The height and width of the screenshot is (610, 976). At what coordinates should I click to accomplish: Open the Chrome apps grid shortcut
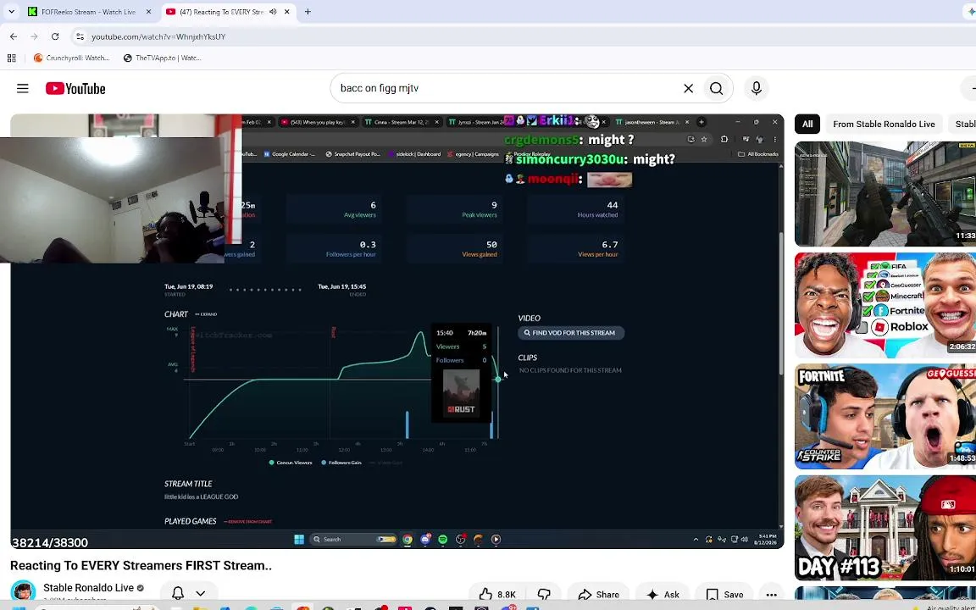(11, 58)
